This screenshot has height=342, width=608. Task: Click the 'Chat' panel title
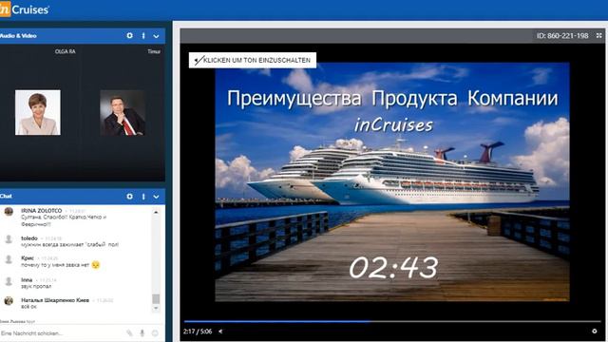point(7,197)
